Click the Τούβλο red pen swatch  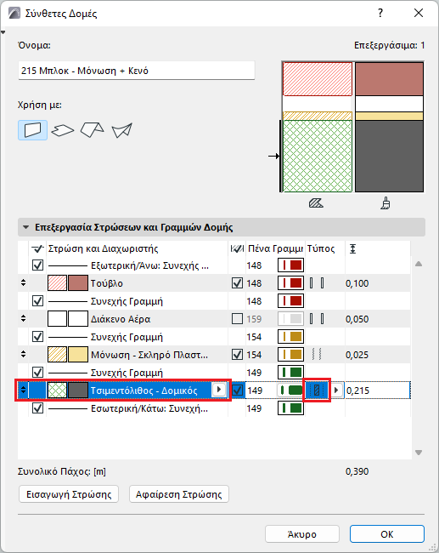tap(290, 283)
